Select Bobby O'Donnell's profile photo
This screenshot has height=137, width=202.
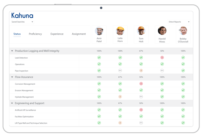(x=183, y=31)
